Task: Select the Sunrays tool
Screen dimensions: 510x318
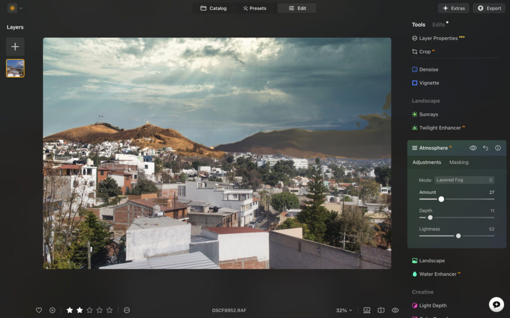Action: click(x=428, y=114)
